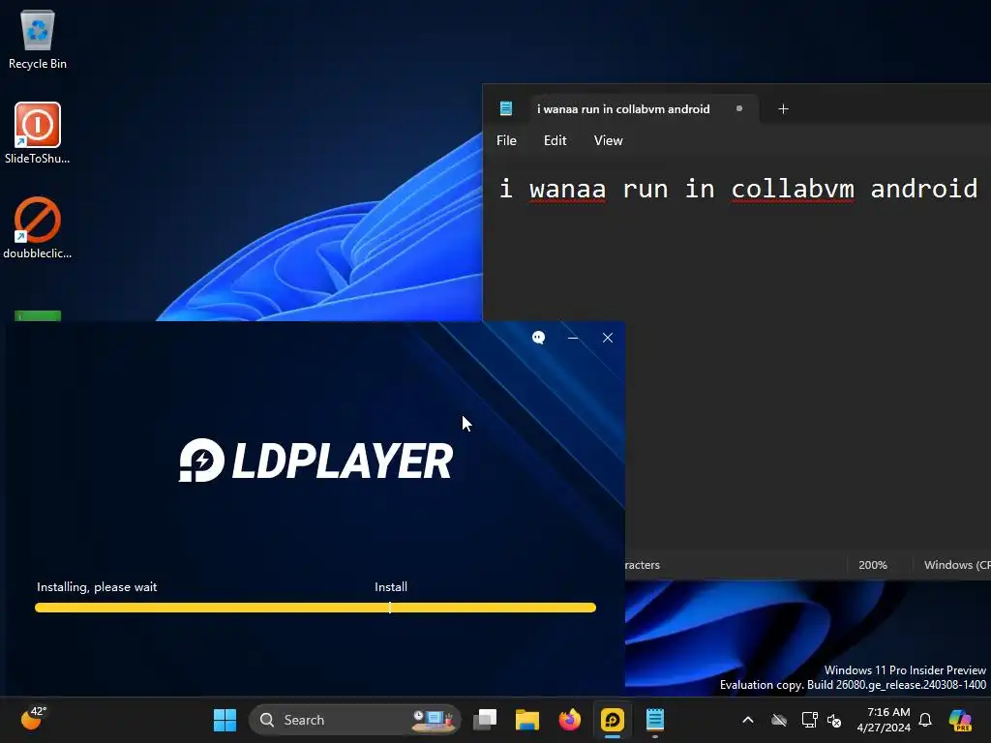Expand the hidden system tray icons chevron
Image resolution: width=991 pixels, height=743 pixels.
(748, 720)
